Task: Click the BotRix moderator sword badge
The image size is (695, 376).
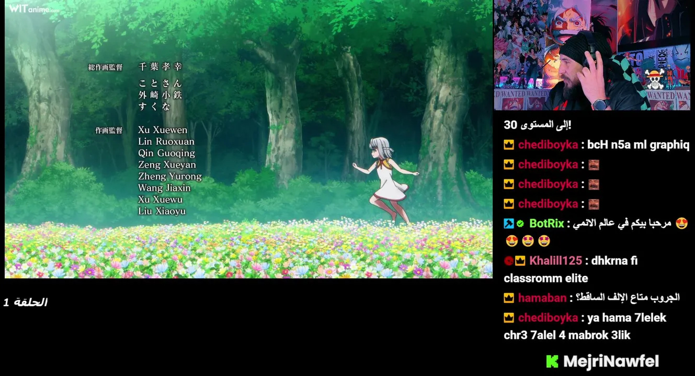Action: pos(509,224)
